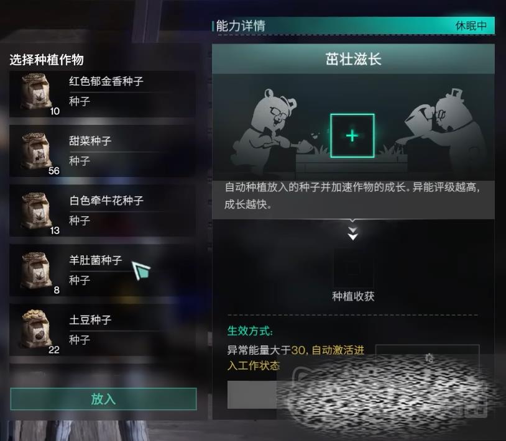506x441 pixels.
Task: Click the morel mushroom seed bag icon
Action: pos(36,270)
